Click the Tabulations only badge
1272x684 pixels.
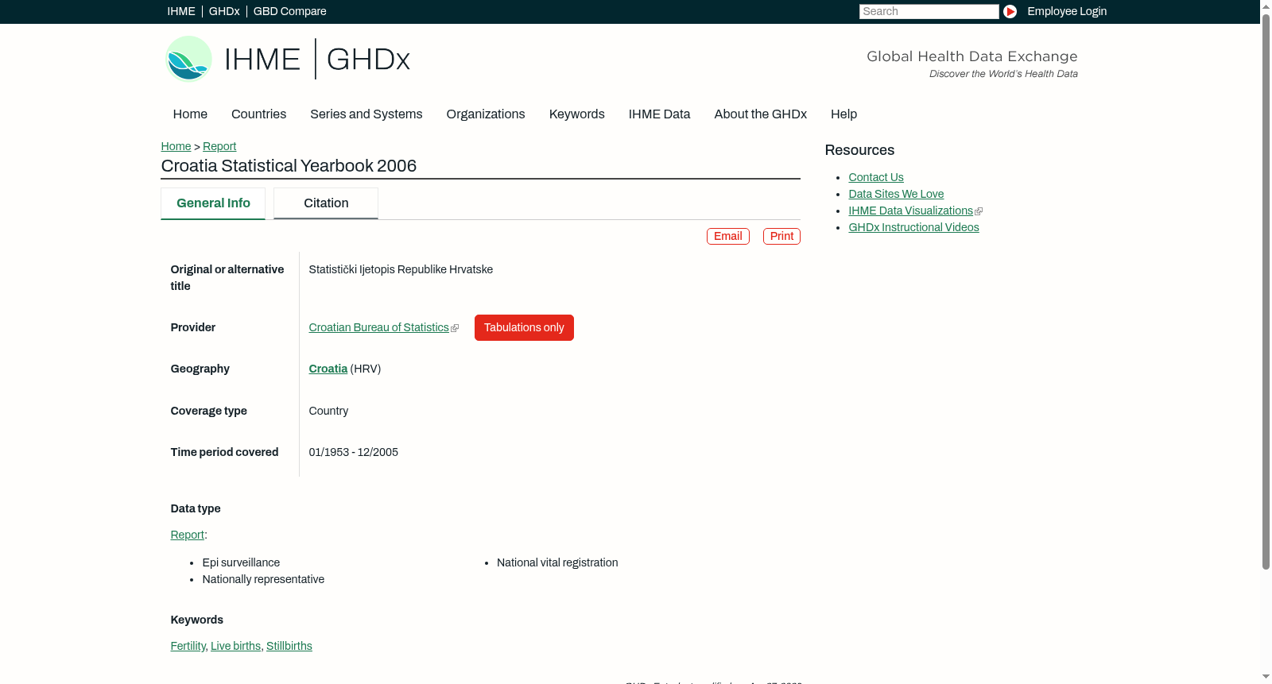(524, 327)
